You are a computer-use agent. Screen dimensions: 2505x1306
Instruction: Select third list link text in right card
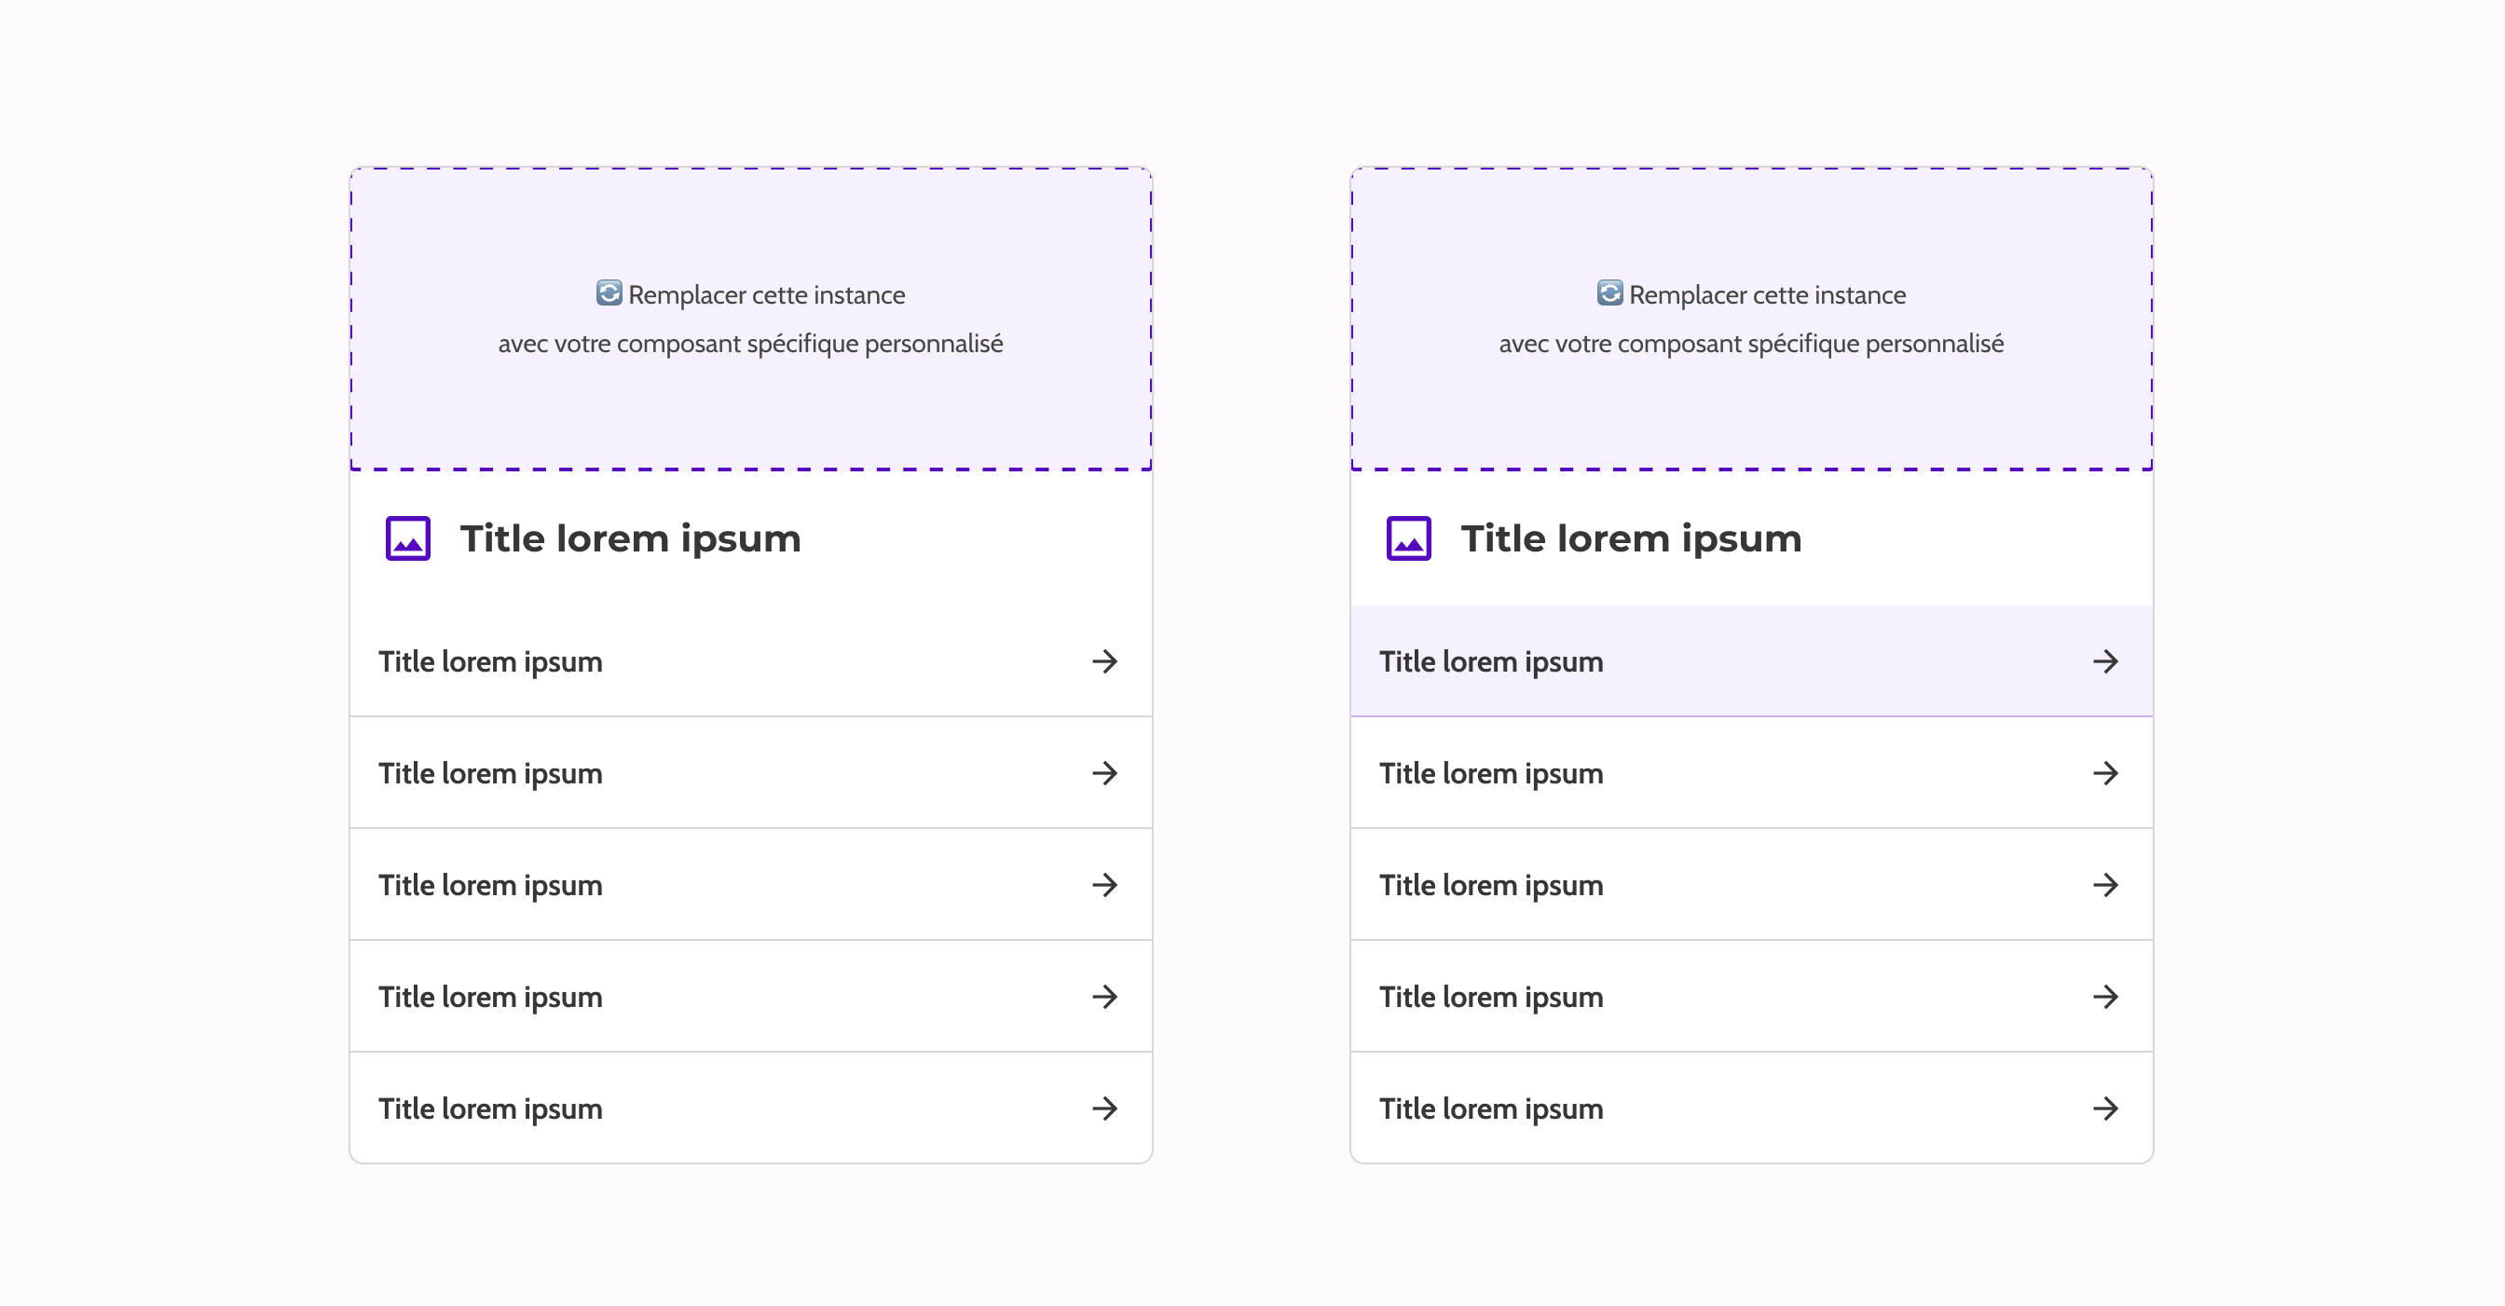1491,885
